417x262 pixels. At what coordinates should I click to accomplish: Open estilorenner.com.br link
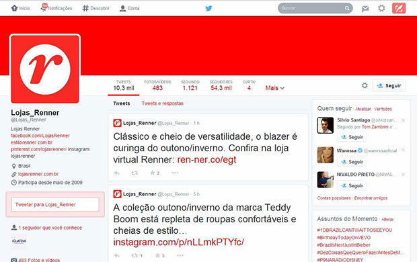coord(32,142)
